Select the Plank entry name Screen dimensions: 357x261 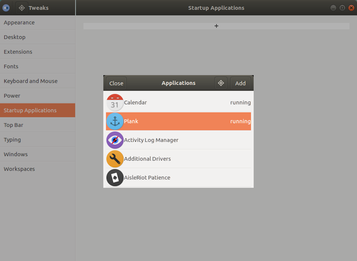coord(131,121)
